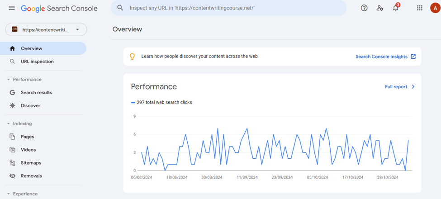Click the magnifier icon in URL search bar
Image resolution: width=441 pixels, height=199 pixels.
coord(120,8)
